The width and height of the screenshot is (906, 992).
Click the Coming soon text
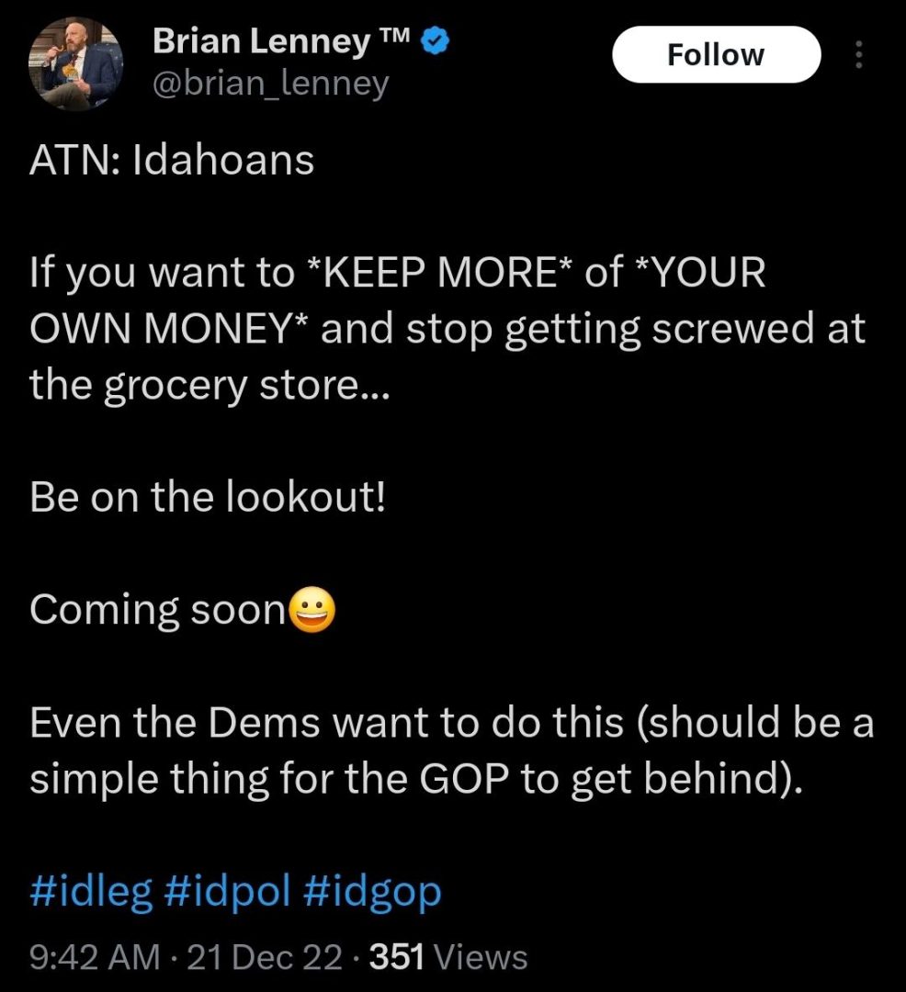coord(157,610)
